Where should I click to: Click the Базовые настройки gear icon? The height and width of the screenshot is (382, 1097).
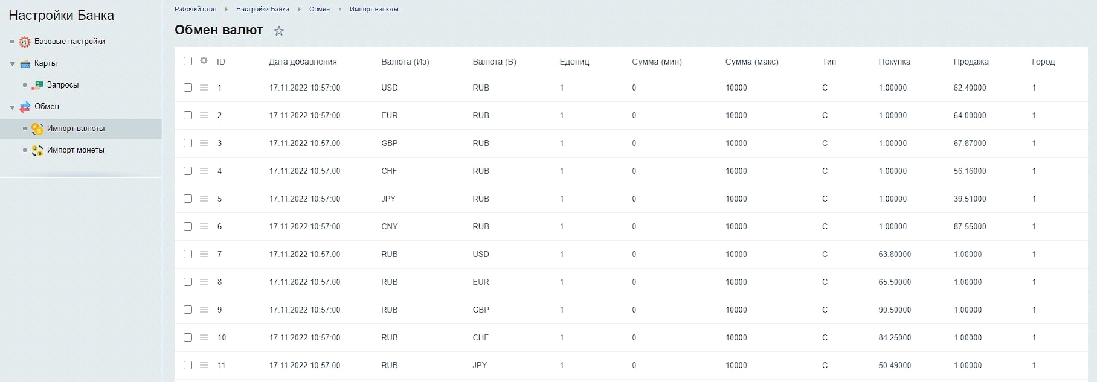[25, 42]
